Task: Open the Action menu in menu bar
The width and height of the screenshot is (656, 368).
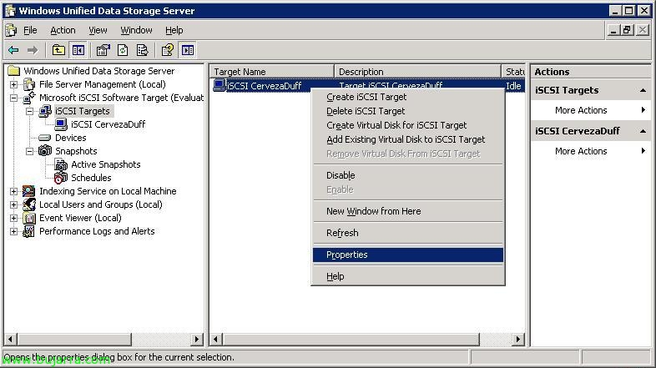Action: click(x=63, y=30)
